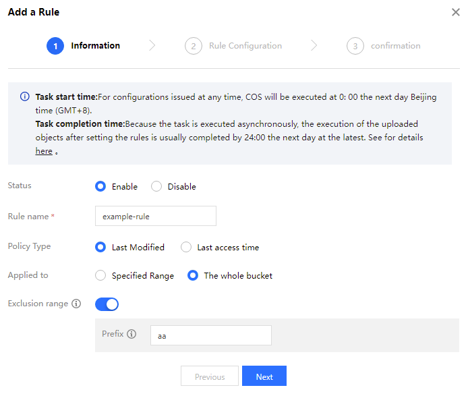The width and height of the screenshot is (468, 394).
Task: Click the Rule name input field
Action: 155,216
